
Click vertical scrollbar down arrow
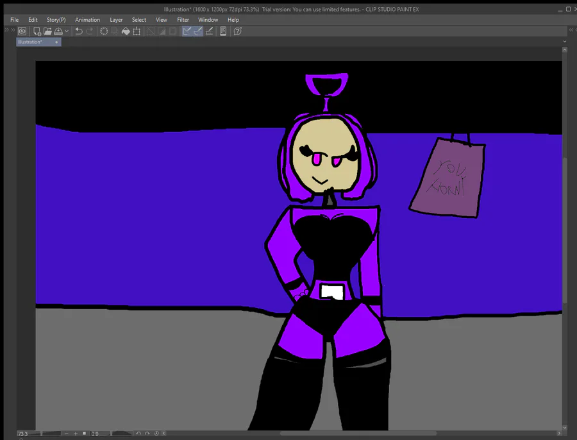[x=565, y=428]
